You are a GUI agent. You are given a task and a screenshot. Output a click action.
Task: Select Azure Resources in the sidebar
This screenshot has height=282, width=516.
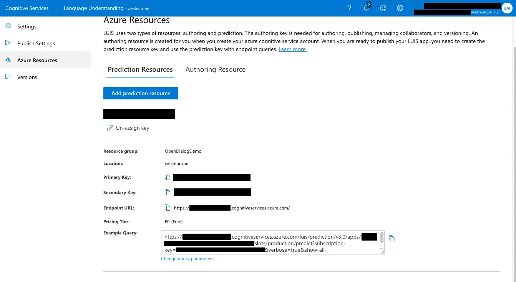tap(45, 60)
